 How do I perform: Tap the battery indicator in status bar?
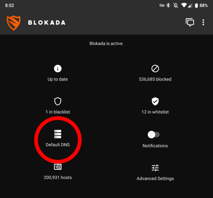pyautogui.click(x=196, y=5)
